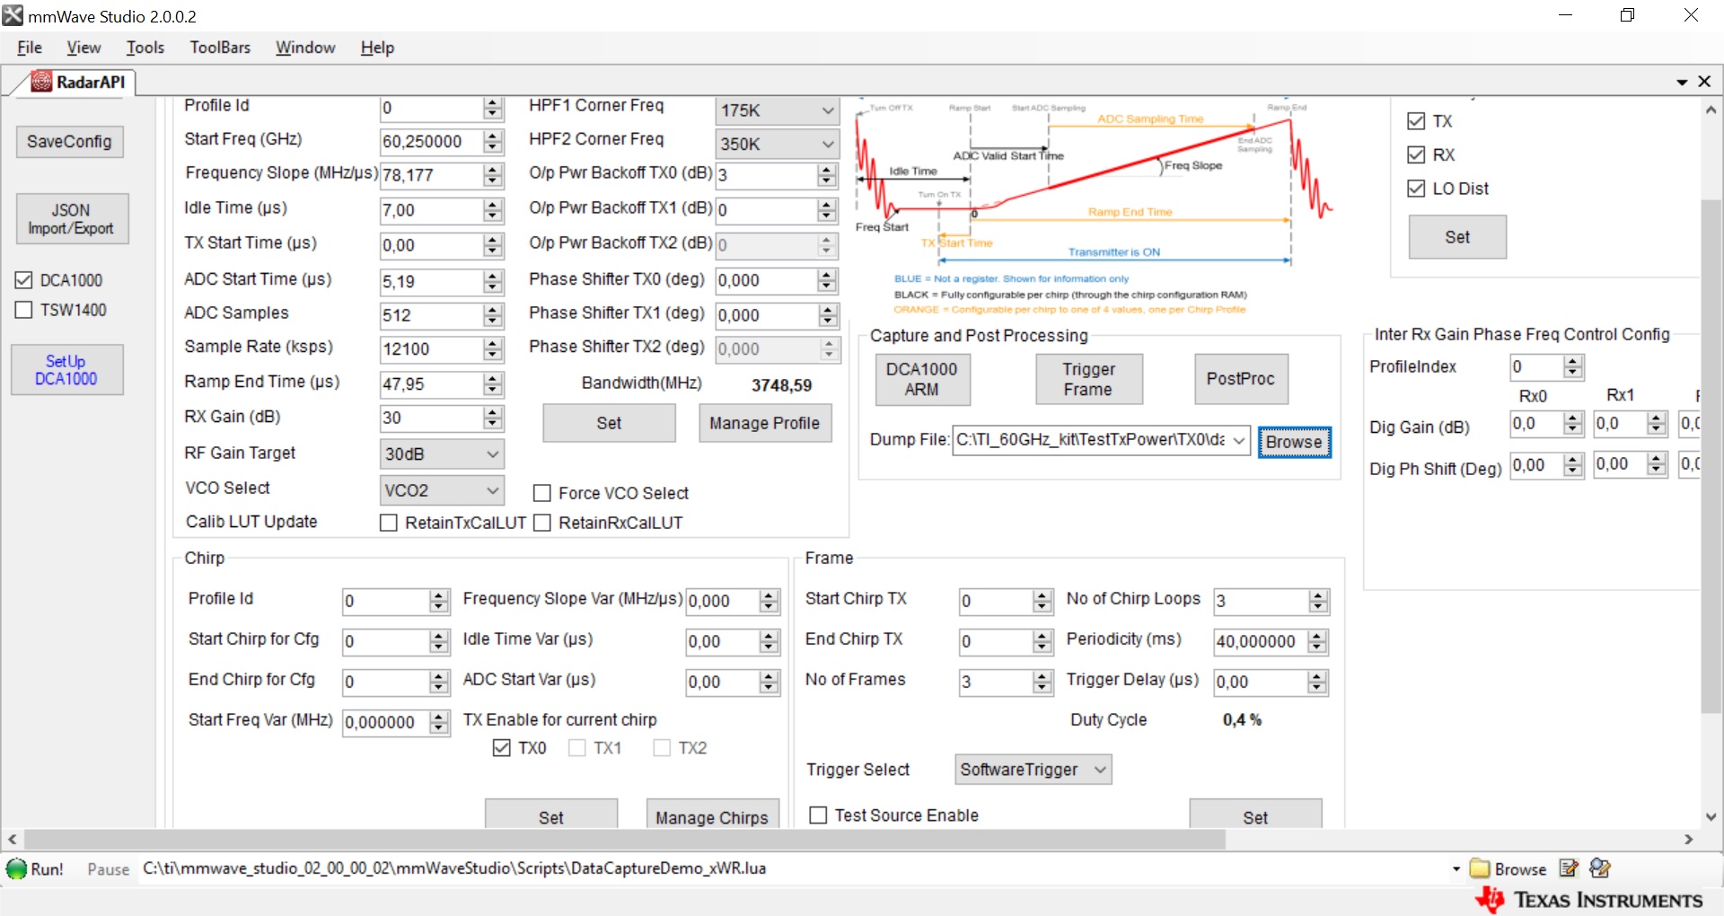This screenshot has height=916, width=1724.
Task: Open the panel window list arrow
Action: 1682,83
